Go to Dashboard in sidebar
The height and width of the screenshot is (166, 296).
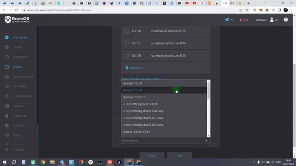click(x=20, y=57)
